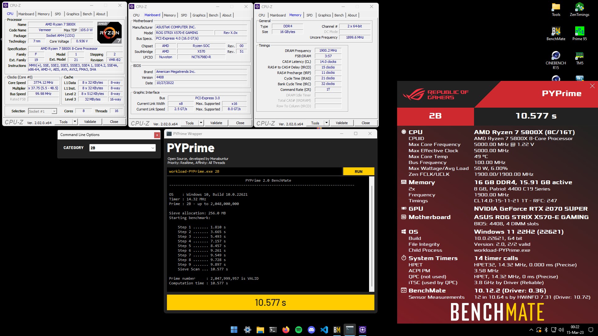This screenshot has width=598, height=336.
Task: Open the Socket #1 selection dropdown
Action: [x=42, y=111]
